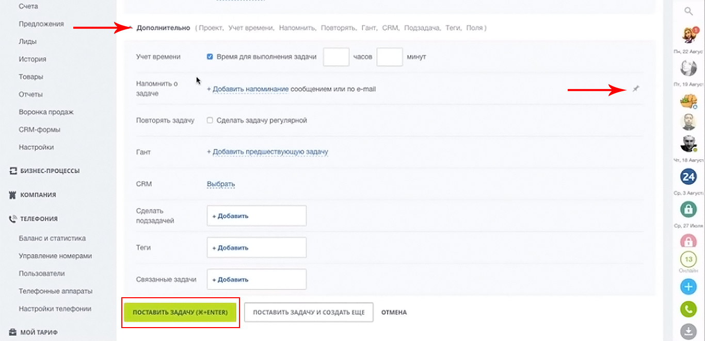Click the green Поставить задачу button

coord(180,312)
